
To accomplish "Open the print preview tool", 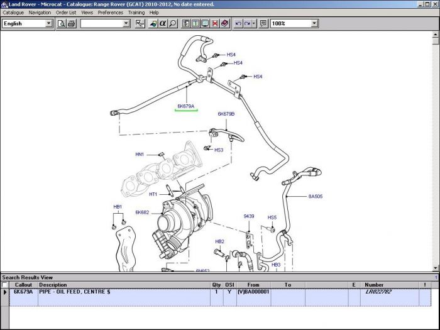I will pyautogui.click(x=61, y=24).
